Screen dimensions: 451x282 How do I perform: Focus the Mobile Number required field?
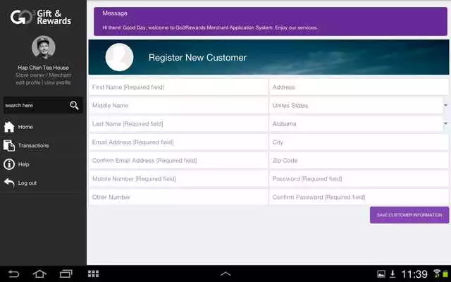pos(178,179)
